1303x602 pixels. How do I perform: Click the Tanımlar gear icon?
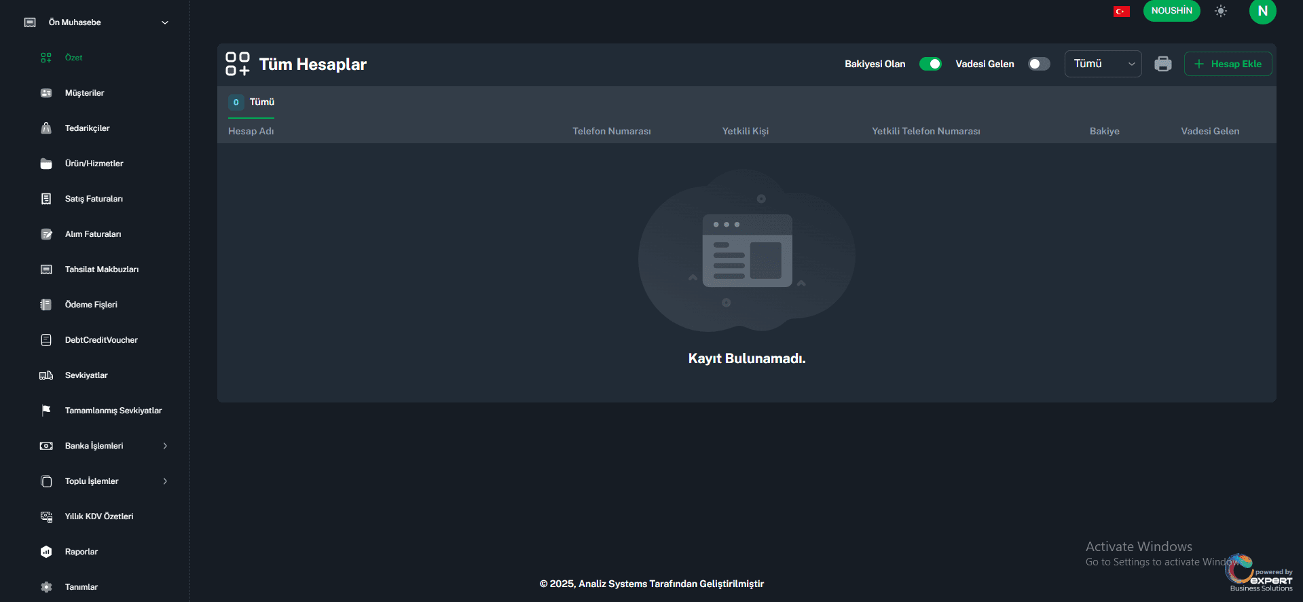46,587
